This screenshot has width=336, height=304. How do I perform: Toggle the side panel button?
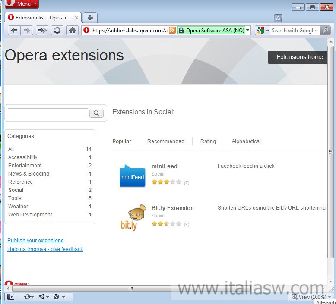point(11,297)
